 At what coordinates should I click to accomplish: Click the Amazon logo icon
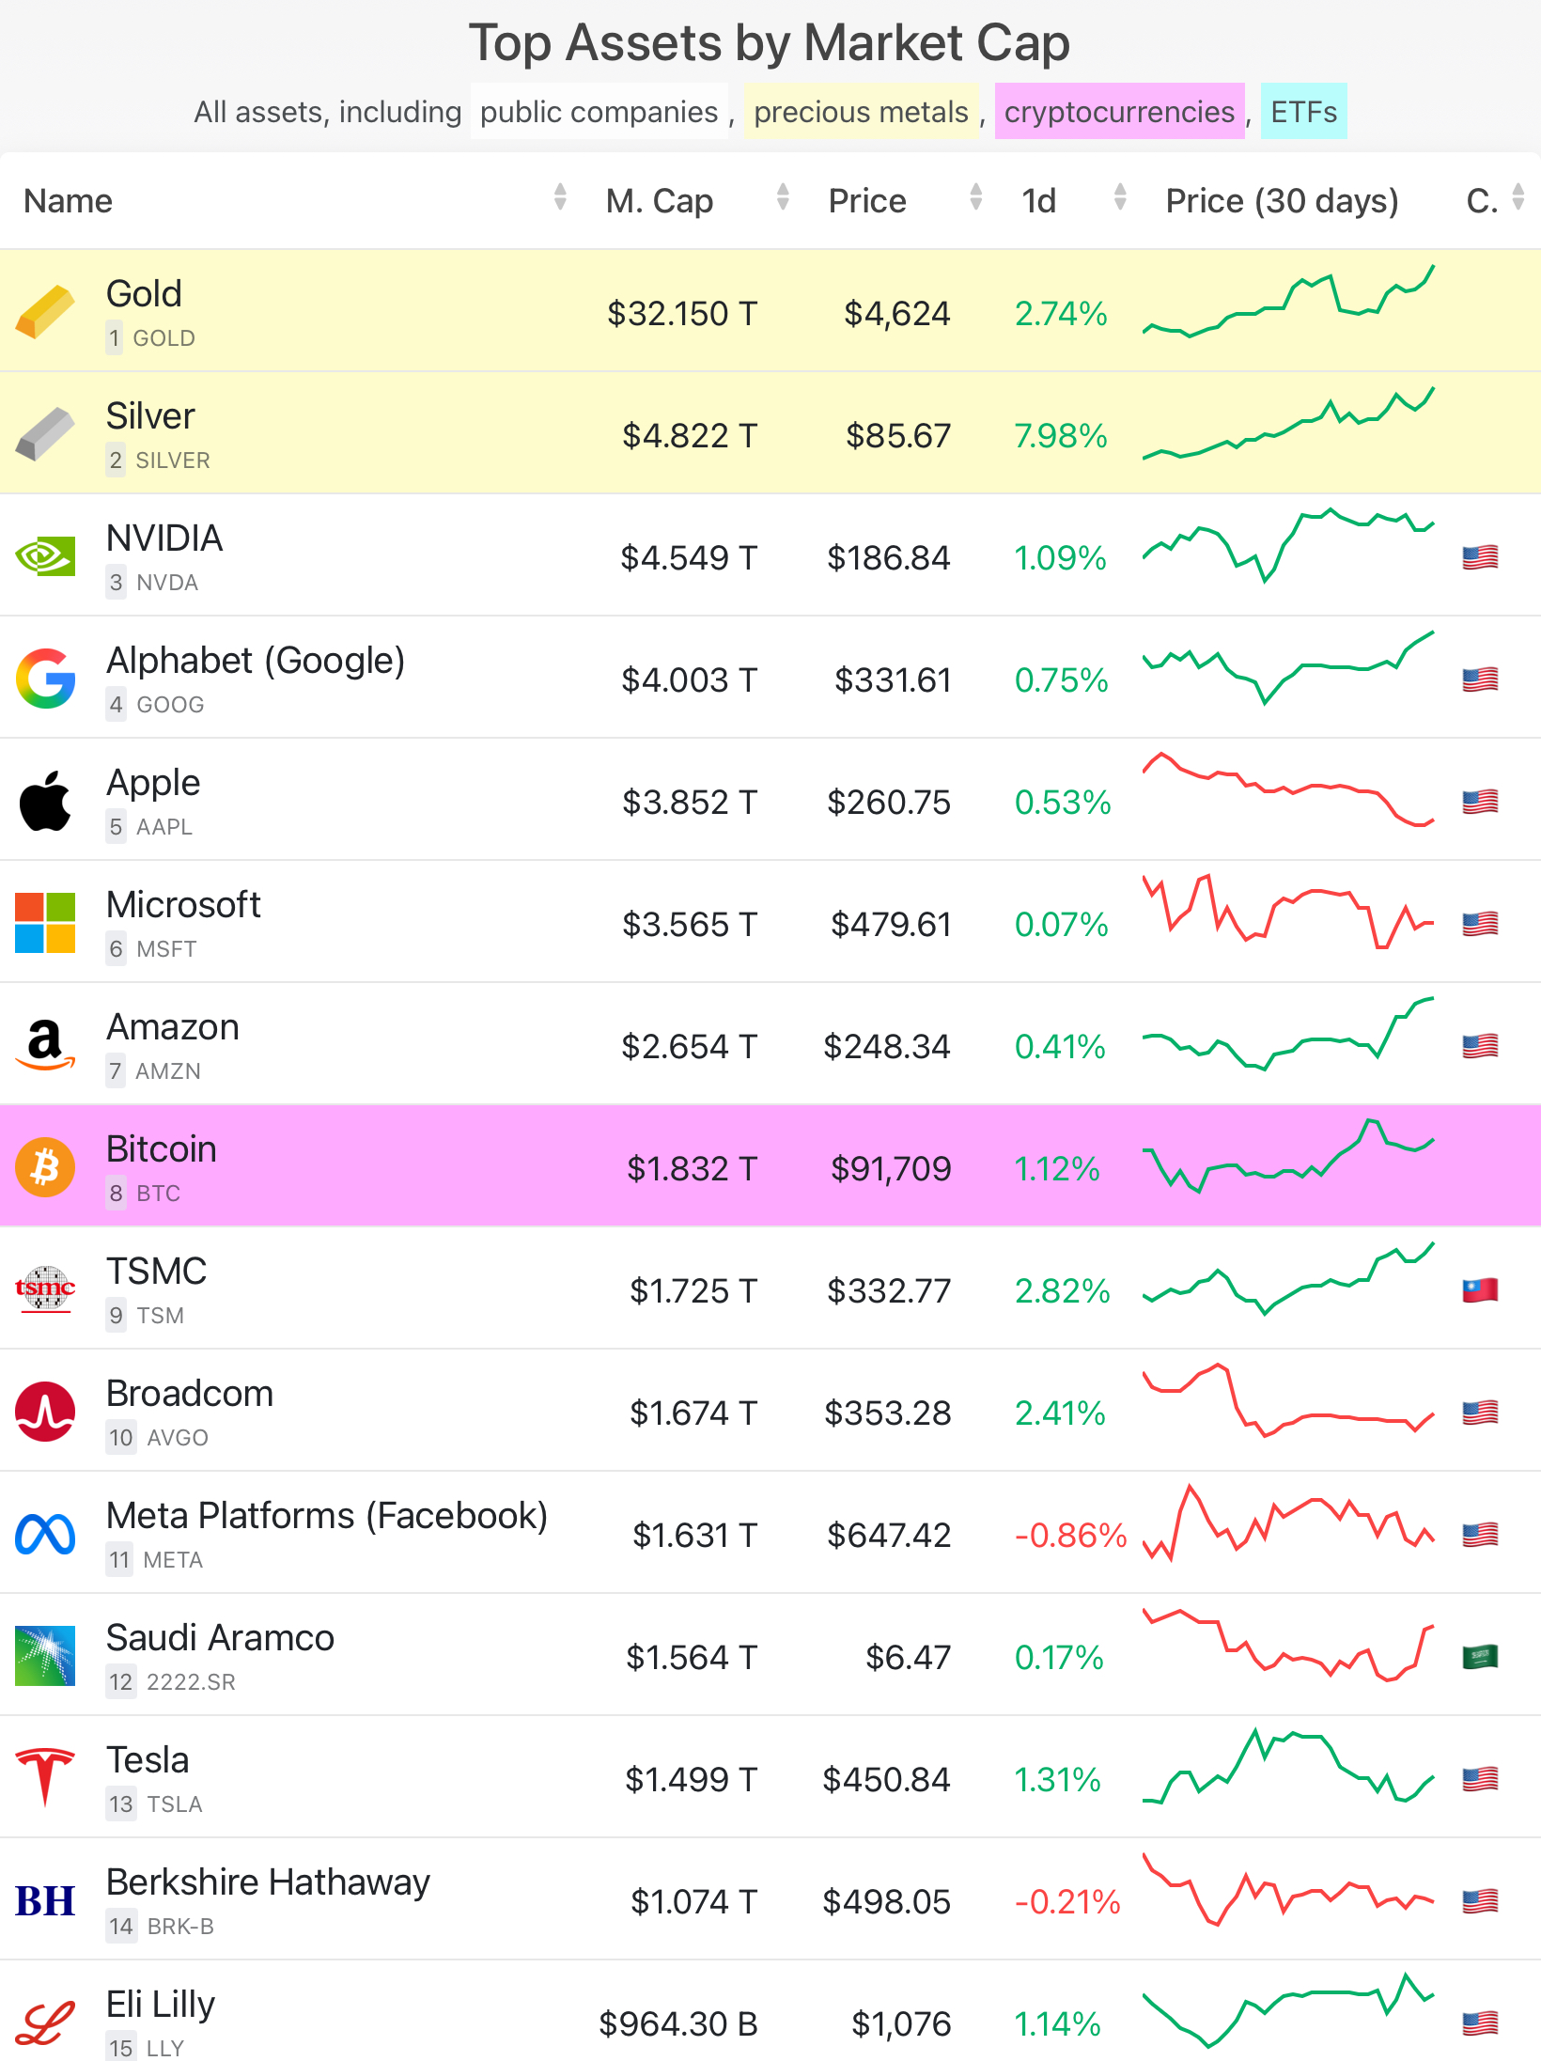coord(45,1045)
